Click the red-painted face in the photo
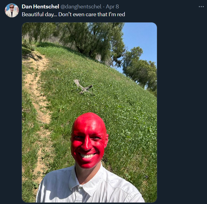The image size is (207, 204). (89, 141)
